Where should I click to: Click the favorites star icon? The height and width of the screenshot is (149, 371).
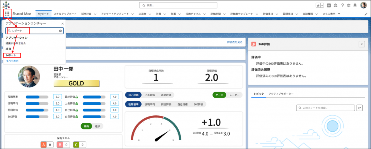click(318, 5)
